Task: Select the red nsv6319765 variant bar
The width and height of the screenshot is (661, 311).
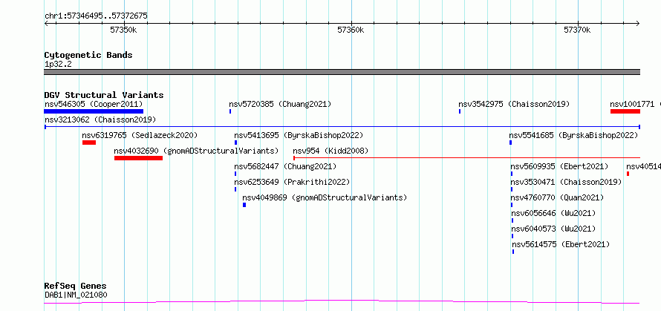Action: (89, 143)
